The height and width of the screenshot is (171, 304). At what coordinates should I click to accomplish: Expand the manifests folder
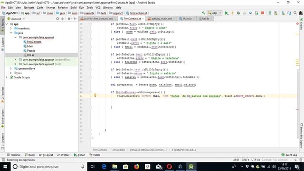tap(11, 28)
